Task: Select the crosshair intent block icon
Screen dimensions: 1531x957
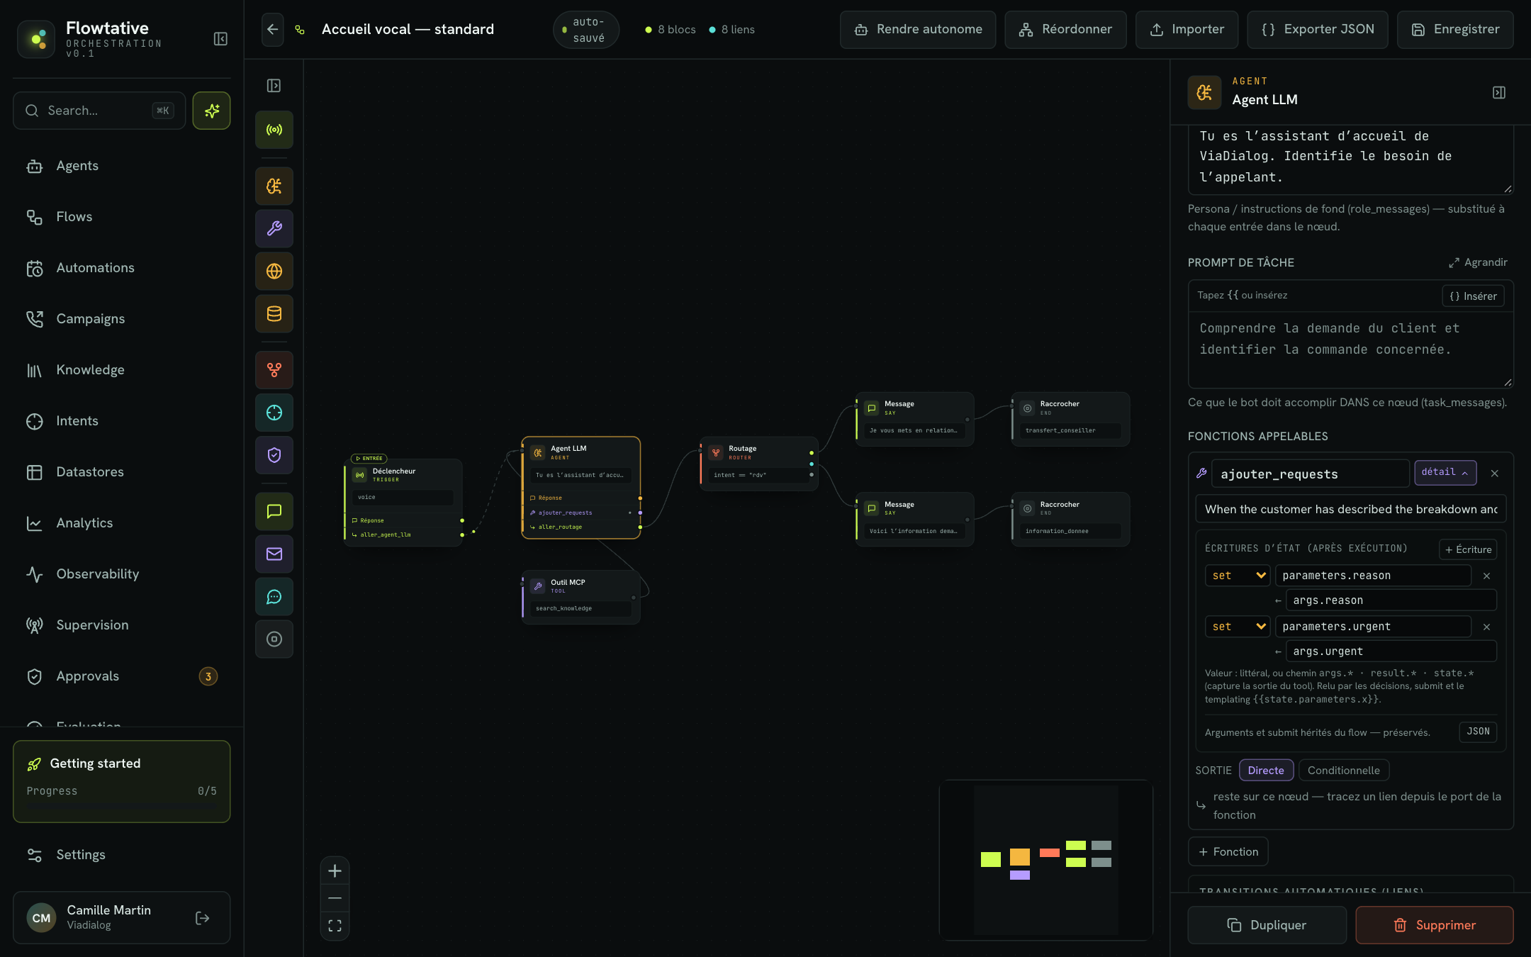Action: coord(274,413)
